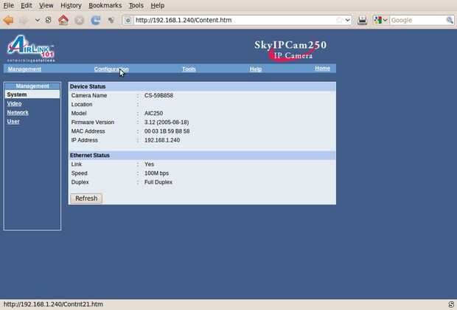Bookmark this page with the star icon

point(339,20)
